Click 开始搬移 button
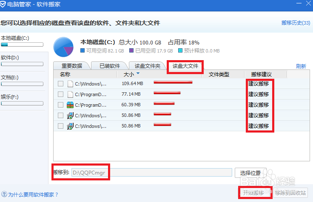This screenshot has height=202, width=313. click(x=253, y=192)
